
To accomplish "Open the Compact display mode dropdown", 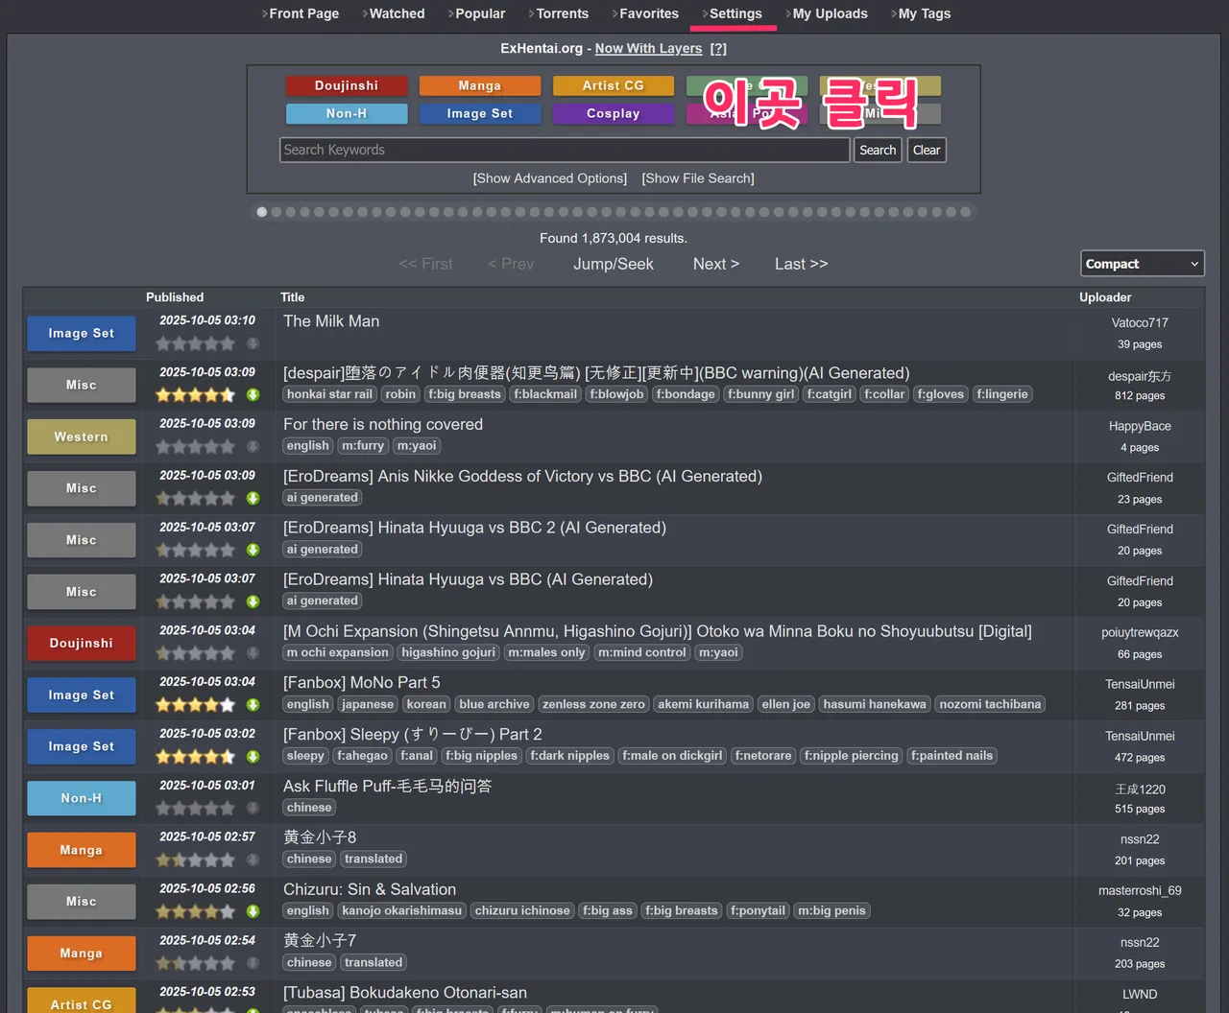I will point(1142,264).
